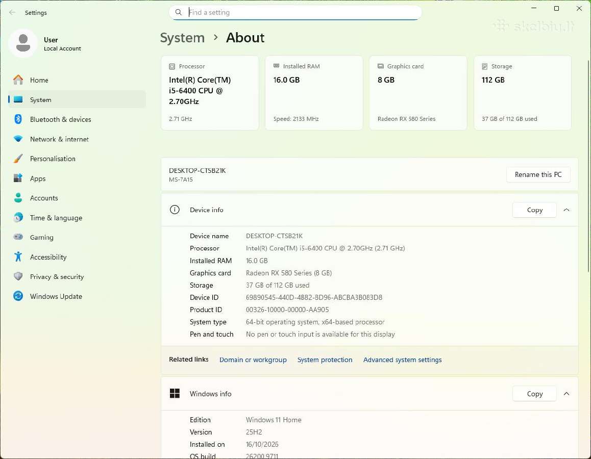Open Accessibility settings

coord(77,257)
